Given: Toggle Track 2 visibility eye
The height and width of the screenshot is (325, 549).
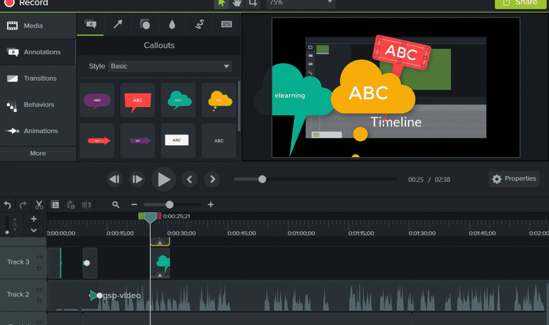Looking at the screenshot, I should (39, 290).
